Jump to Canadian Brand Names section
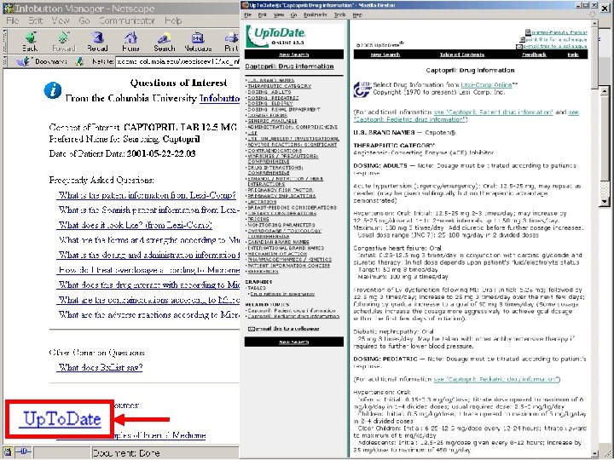Viewport: 614px width, 460px height. [x=278, y=242]
